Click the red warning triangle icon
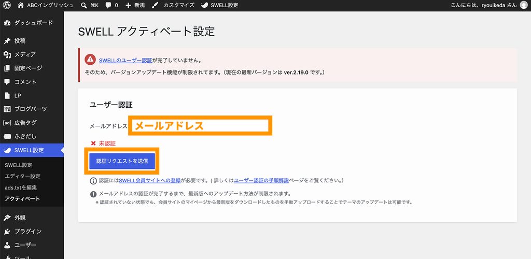This screenshot has width=531, height=259. click(90, 60)
